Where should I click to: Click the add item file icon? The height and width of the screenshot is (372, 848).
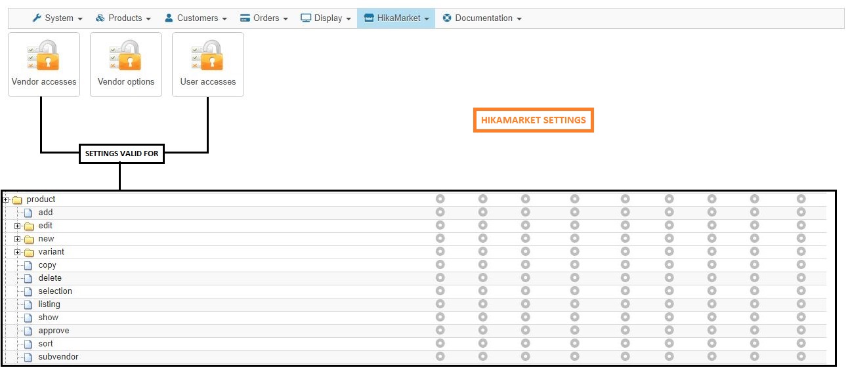click(x=28, y=213)
